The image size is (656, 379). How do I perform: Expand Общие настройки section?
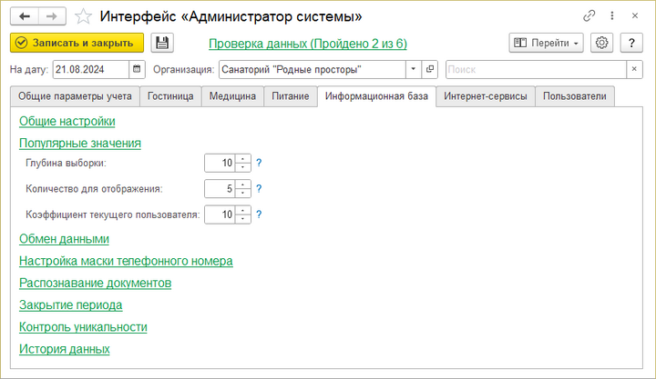coord(67,122)
